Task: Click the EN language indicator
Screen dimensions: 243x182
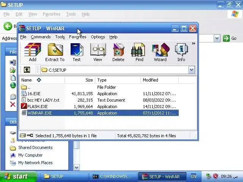Action: coord(194,176)
